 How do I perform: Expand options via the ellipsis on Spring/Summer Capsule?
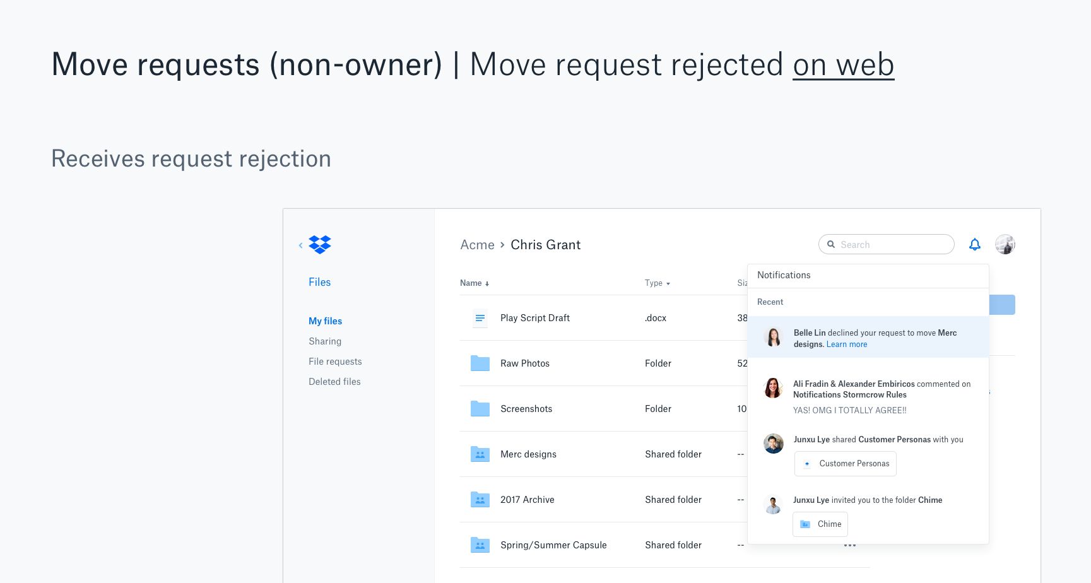point(850,545)
